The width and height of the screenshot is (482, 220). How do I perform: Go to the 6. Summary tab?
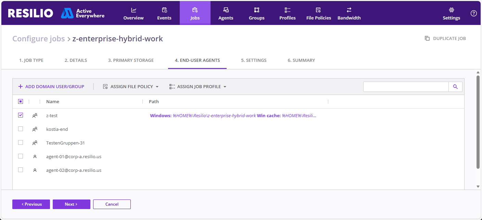[x=301, y=60]
